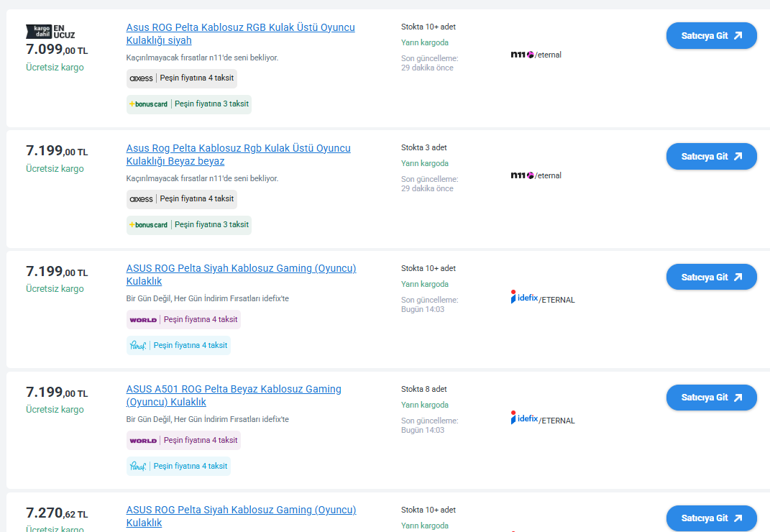This screenshot has height=532, width=770.
Task: Click the 7.099,00 TL price
Action: (57, 49)
